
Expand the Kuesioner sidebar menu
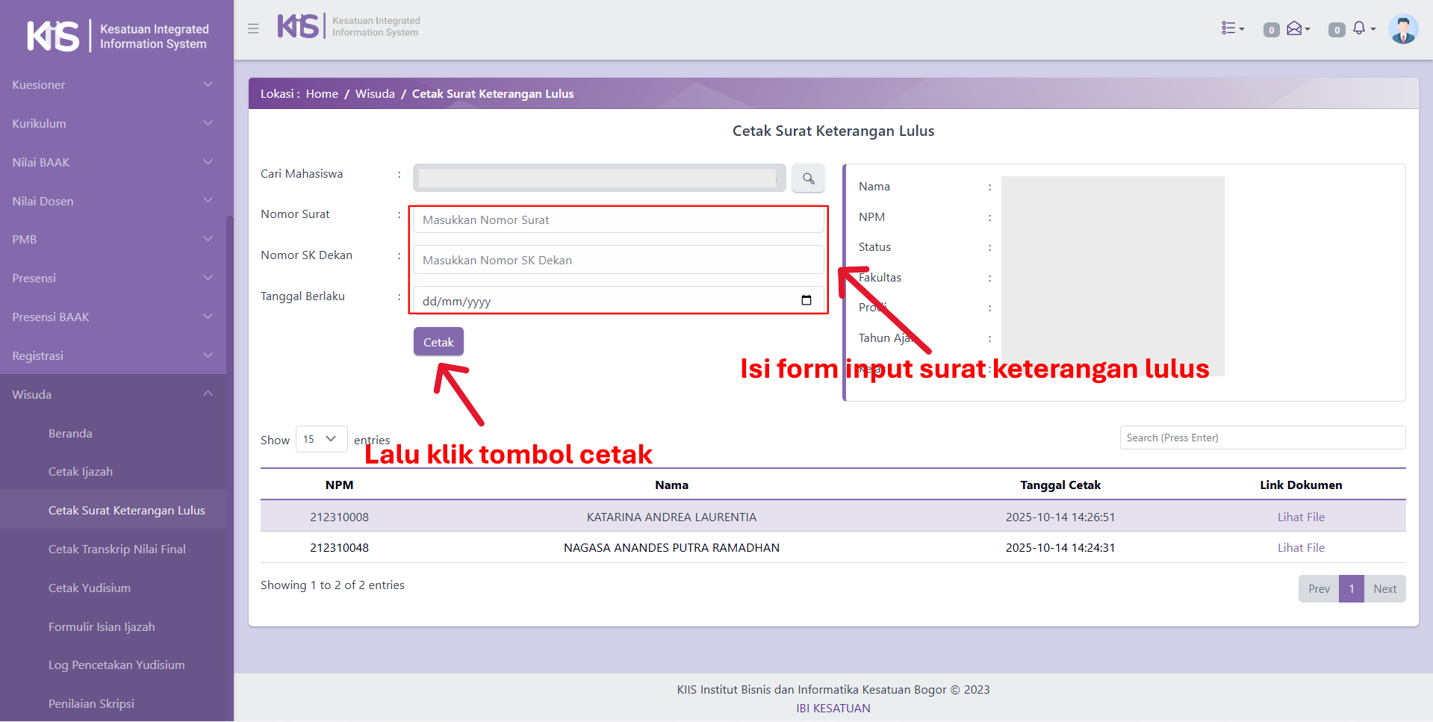tap(112, 85)
